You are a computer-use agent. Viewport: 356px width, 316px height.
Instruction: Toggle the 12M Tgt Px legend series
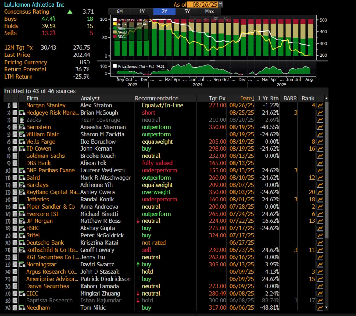115,20
